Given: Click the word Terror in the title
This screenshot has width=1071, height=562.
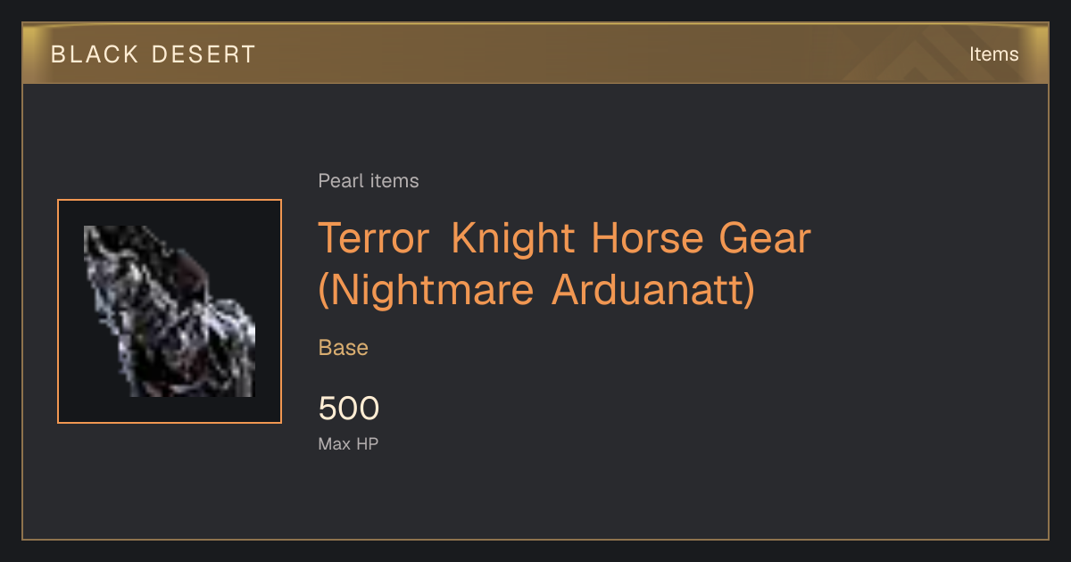Looking at the screenshot, I should tap(375, 238).
